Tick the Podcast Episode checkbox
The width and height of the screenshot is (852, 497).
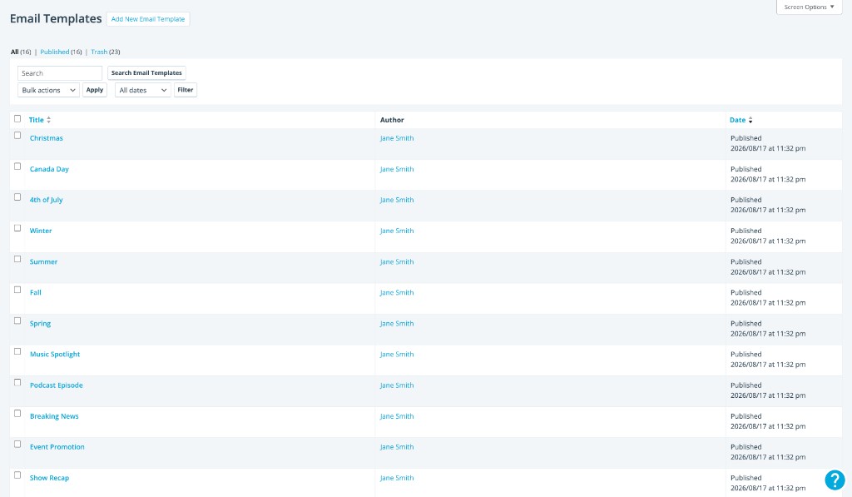[17, 382]
